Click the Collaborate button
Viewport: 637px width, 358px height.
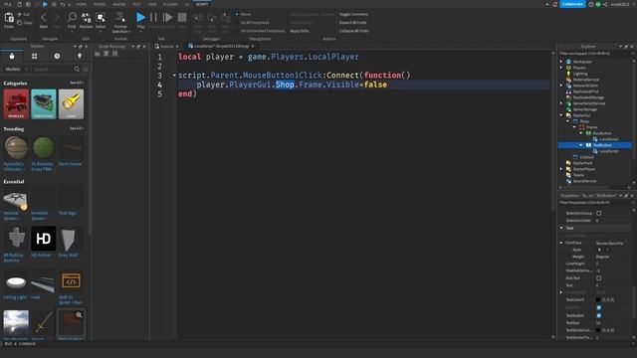click(573, 4)
